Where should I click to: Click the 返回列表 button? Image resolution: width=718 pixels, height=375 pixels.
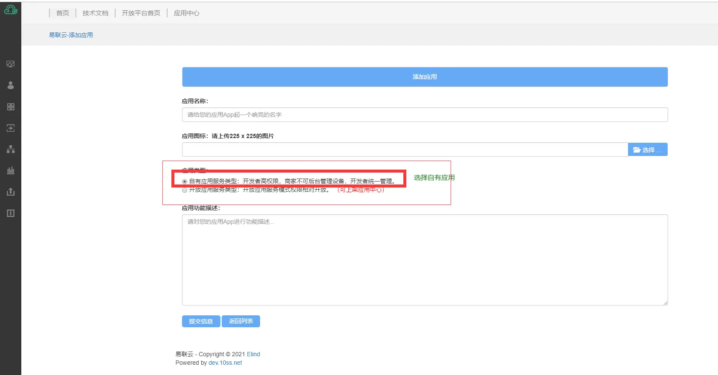click(241, 321)
